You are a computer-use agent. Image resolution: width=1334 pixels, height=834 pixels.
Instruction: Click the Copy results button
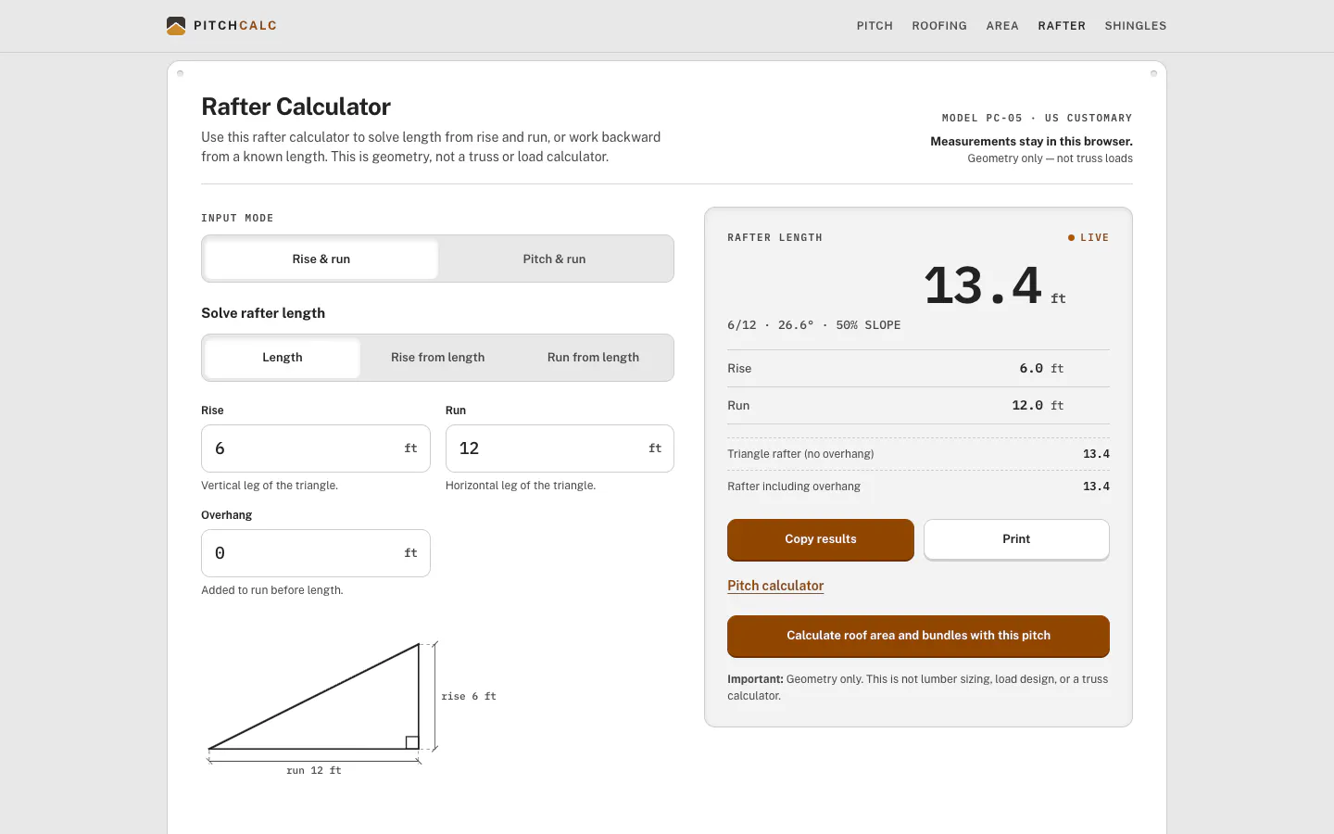click(821, 539)
